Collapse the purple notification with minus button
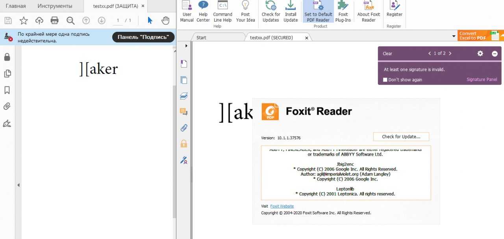 [x=495, y=53]
